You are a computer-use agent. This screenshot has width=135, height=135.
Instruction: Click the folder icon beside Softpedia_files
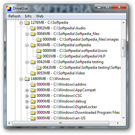pyautogui.click(x=33, y=34)
